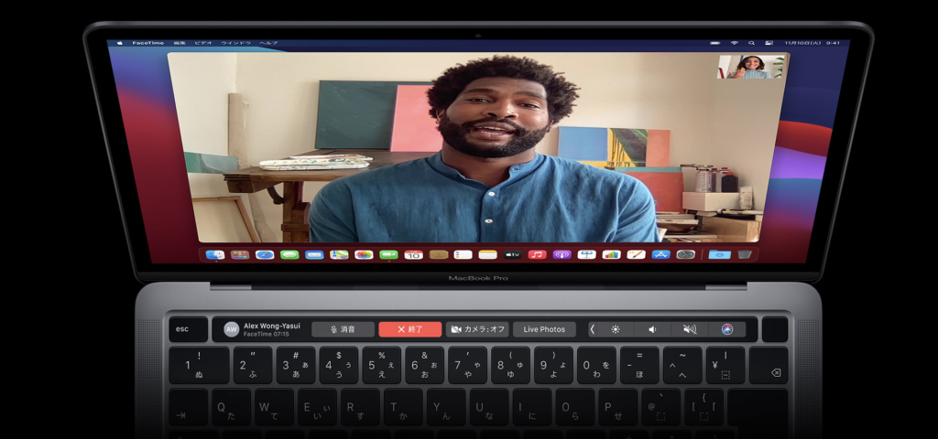938x439 pixels.
Task: Open Launchpad in the dock
Action: point(240,254)
